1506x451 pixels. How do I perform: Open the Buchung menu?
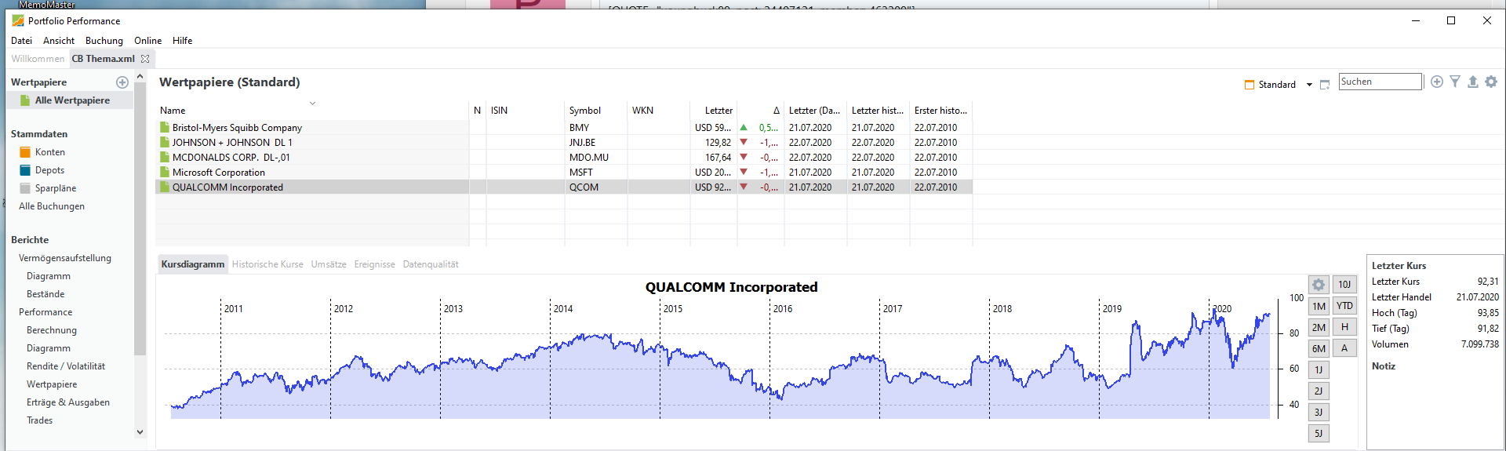[104, 41]
